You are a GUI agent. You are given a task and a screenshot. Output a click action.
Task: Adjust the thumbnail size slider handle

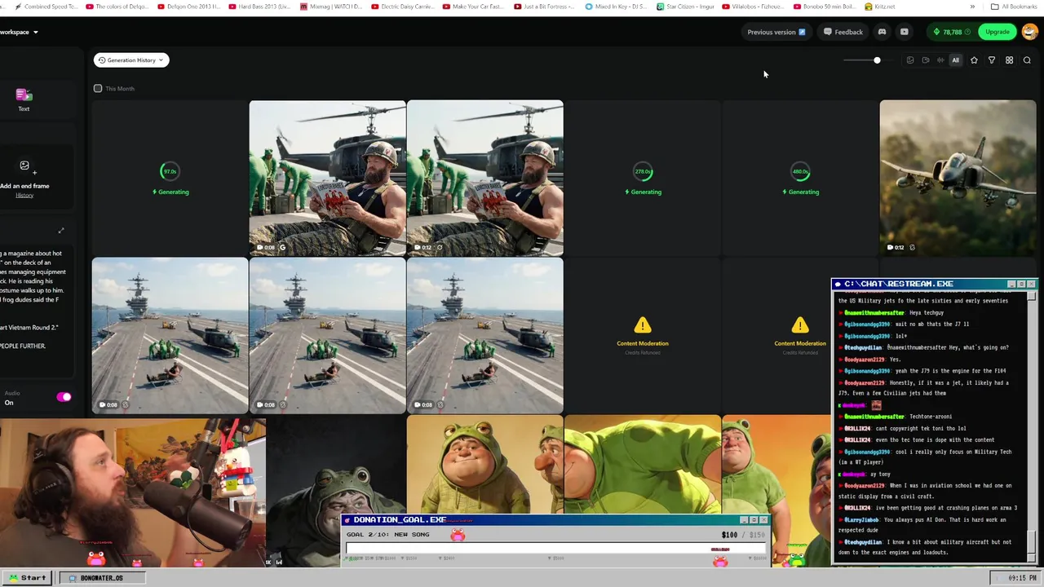(877, 60)
